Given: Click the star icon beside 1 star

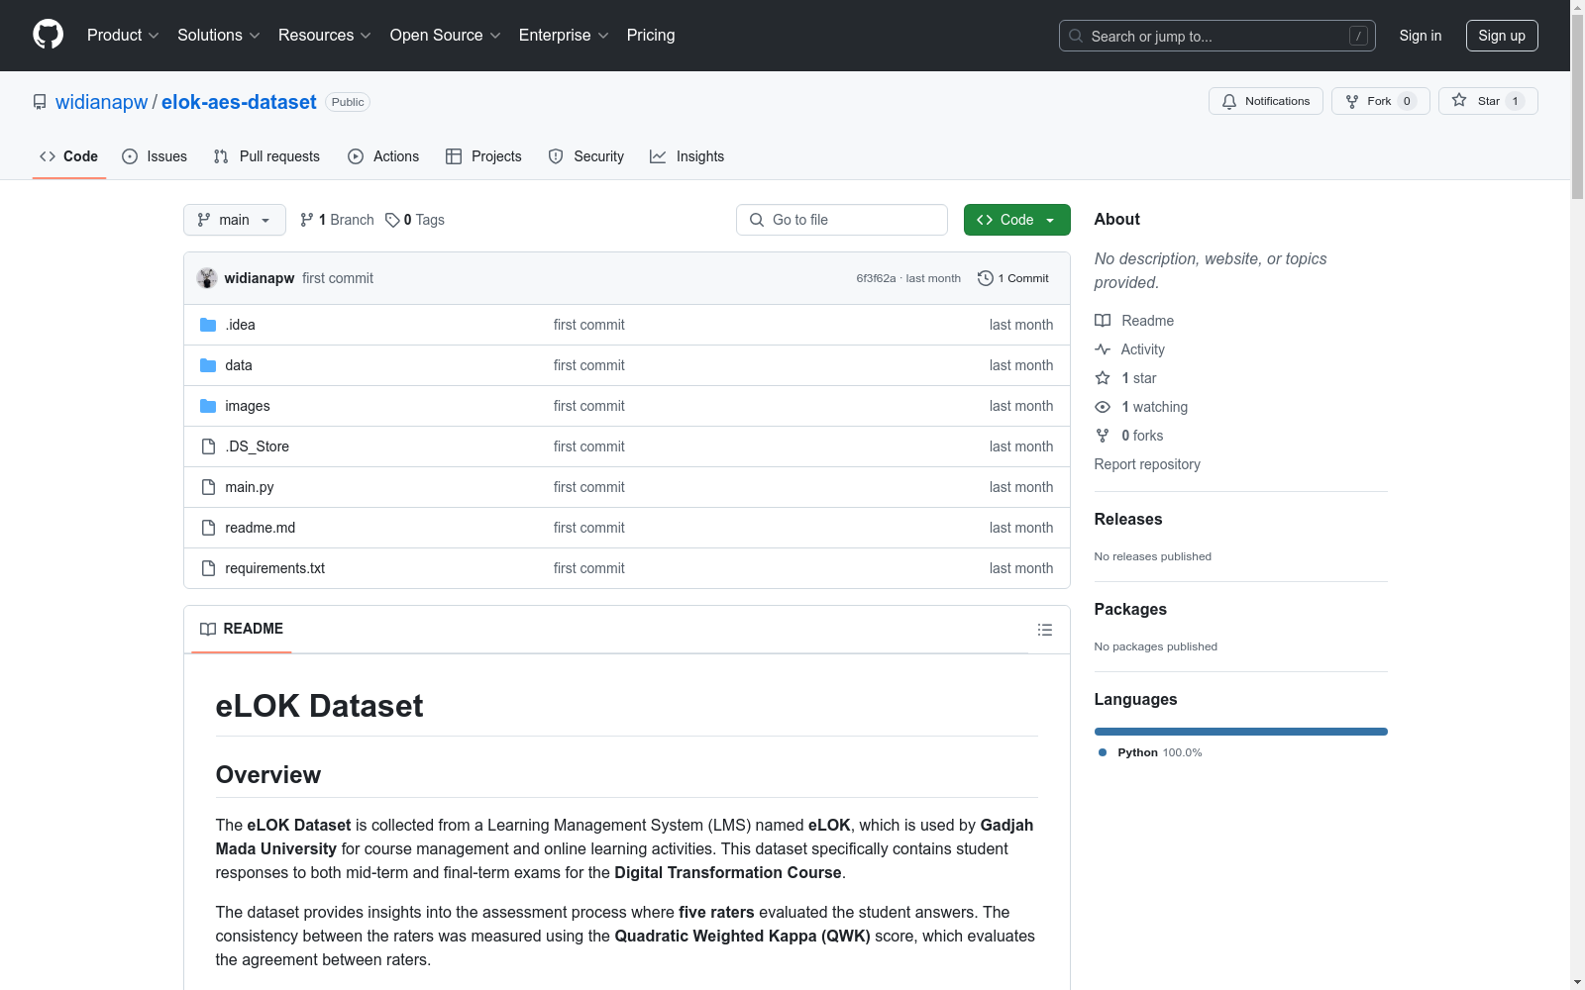Looking at the screenshot, I should point(1103,378).
